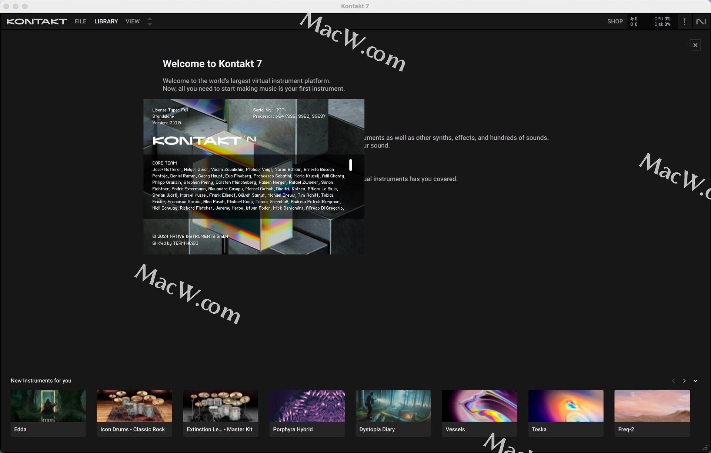Click the New Instruments for you heading
The image size is (711, 453).
tap(41, 381)
